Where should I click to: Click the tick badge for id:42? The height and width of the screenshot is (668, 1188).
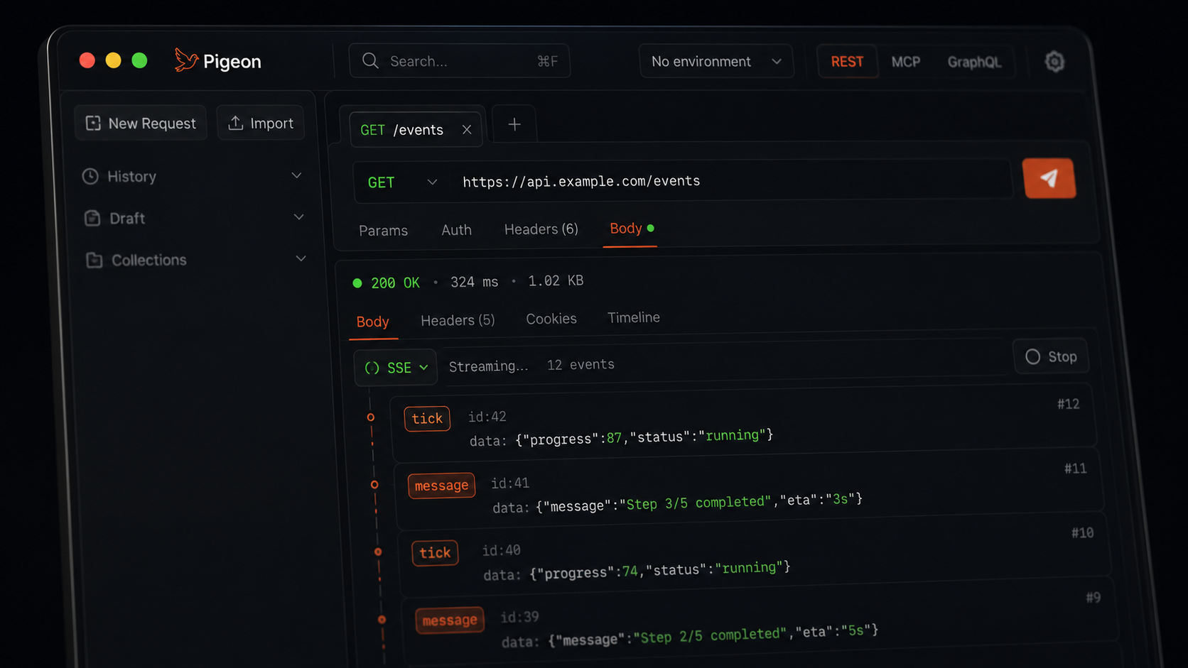427,419
